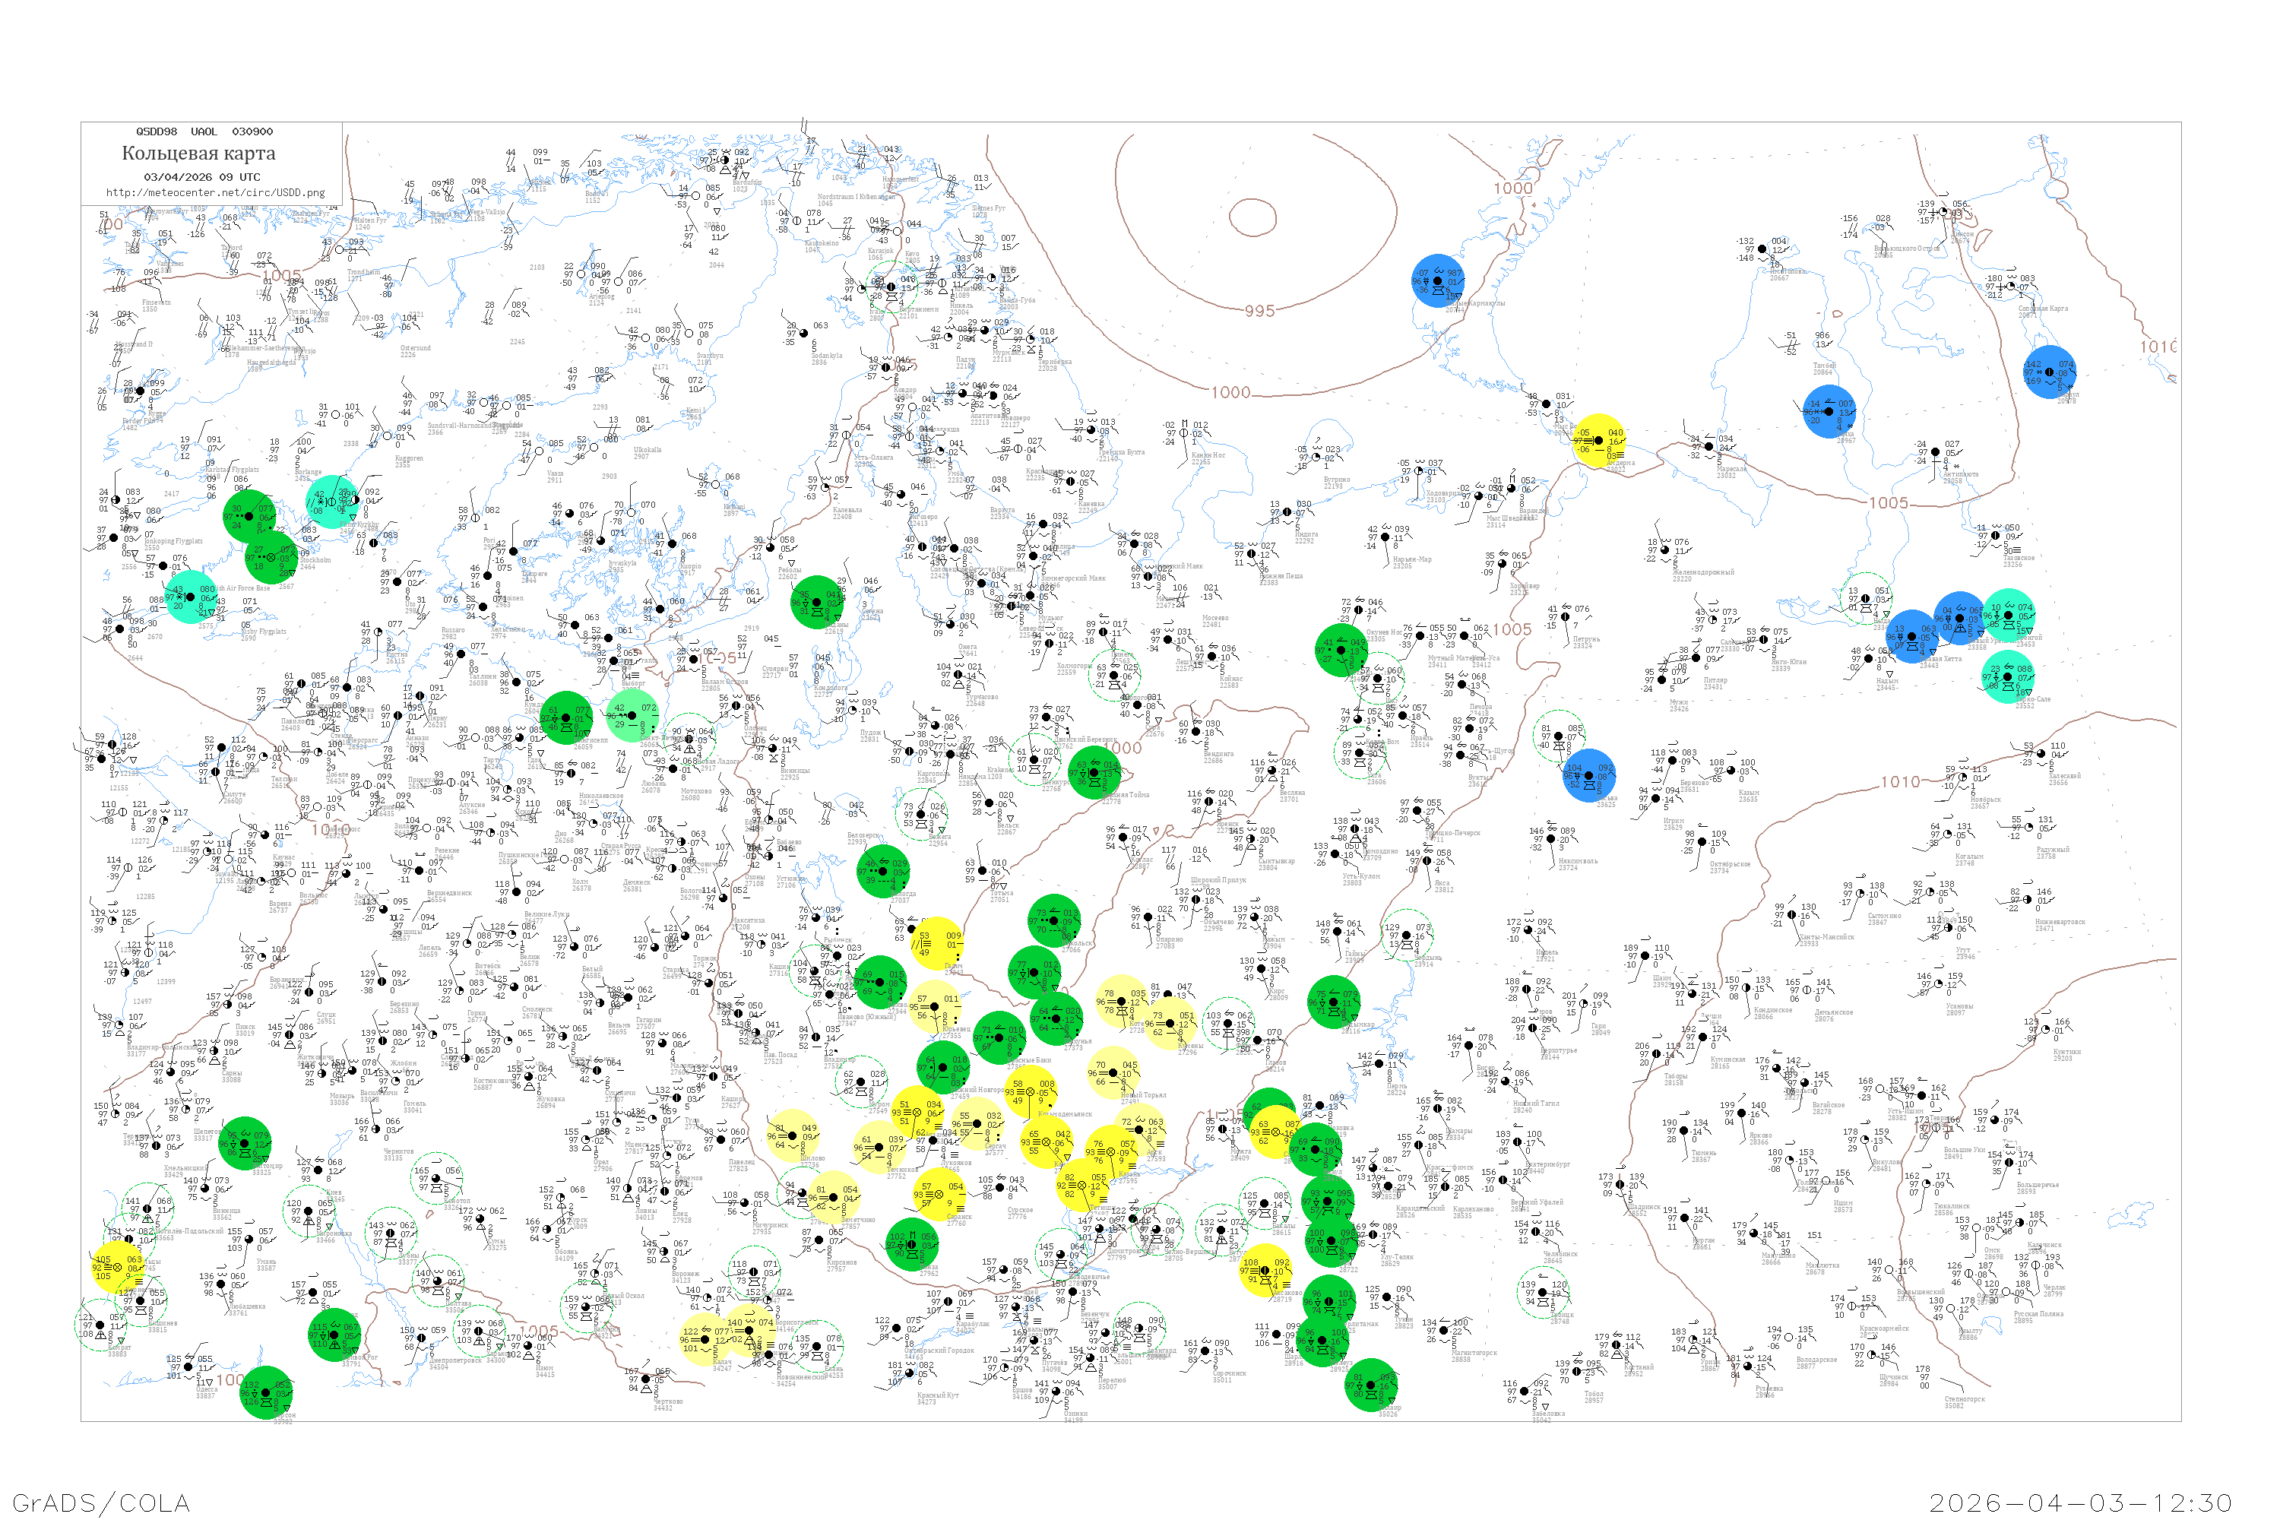Click the GrADS/COLA footer text
Screen dimensions: 2280x1520
pyautogui.click(x=101, y=1503)
